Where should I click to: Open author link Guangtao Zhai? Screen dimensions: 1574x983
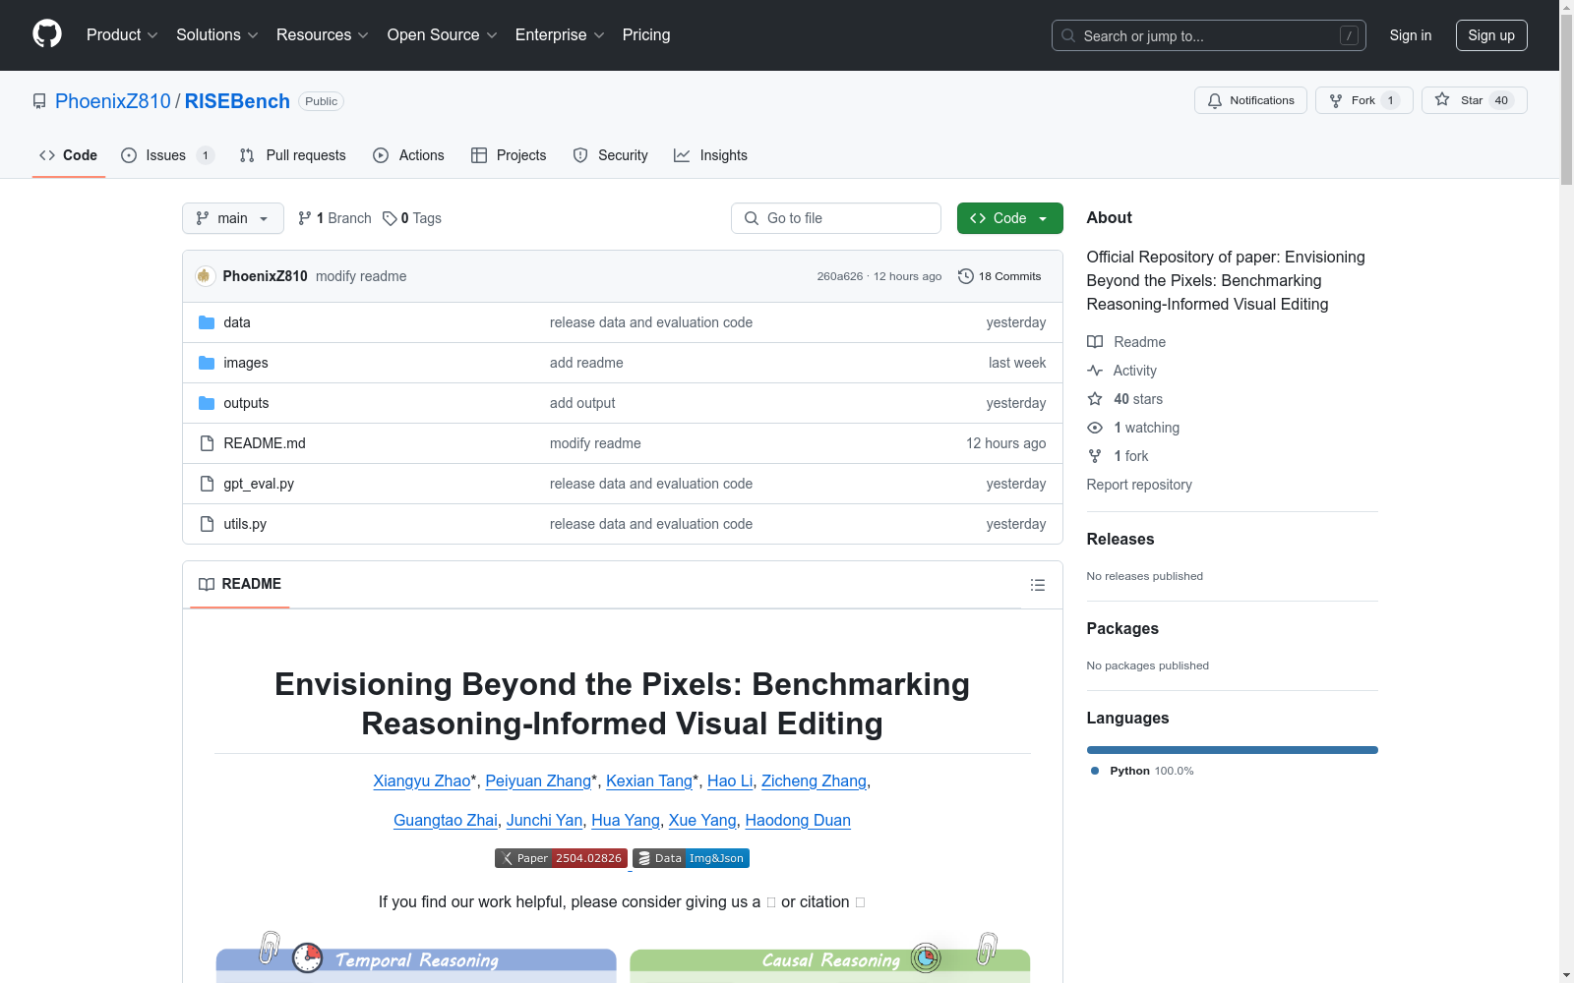(446, 820)
